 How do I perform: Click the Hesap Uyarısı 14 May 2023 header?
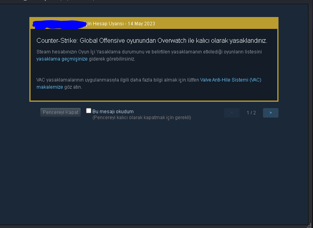click(120, 24)
